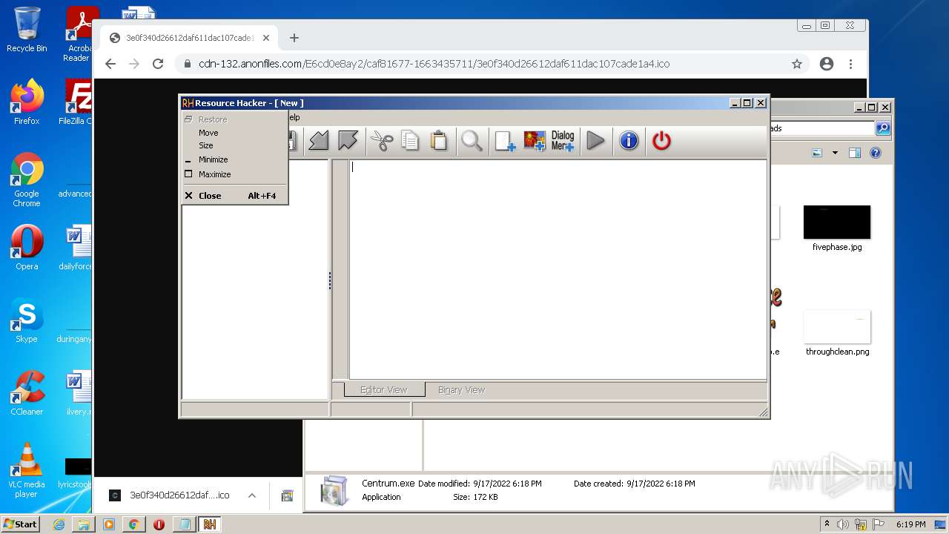Open the CCleaner desktop shortcut

click(27, 393)
